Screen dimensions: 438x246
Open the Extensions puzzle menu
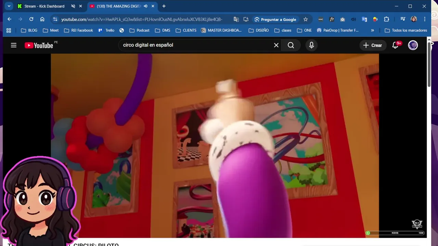click(x=386, y=19)
